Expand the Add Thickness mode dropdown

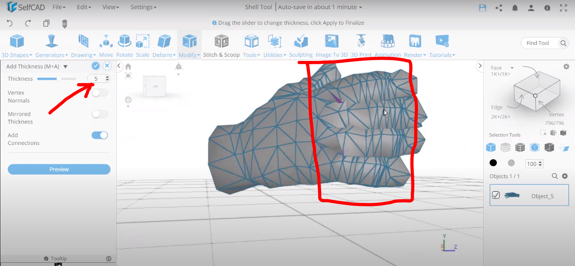65,66
